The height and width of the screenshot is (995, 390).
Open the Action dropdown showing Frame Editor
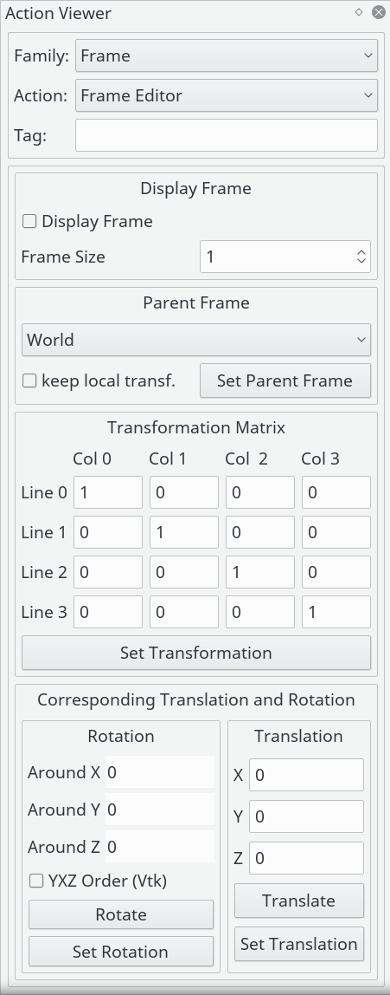[227, 95]
